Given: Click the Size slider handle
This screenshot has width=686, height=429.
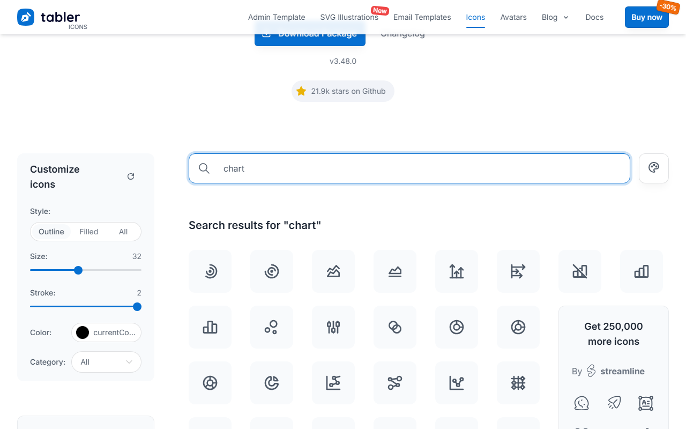Looking at the screenshot, I should coord(78,270).
